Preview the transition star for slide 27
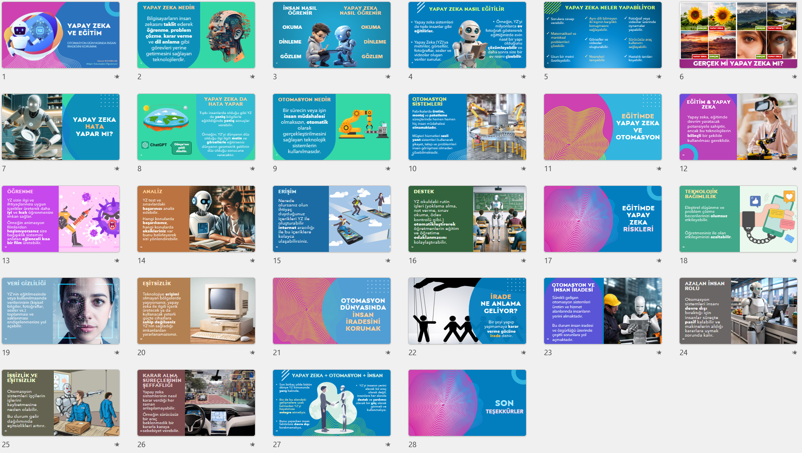The image size is (802, 453). [x=388, y=445]
